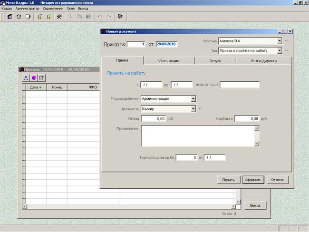Click the clock toolbar icon

point(19,17)
